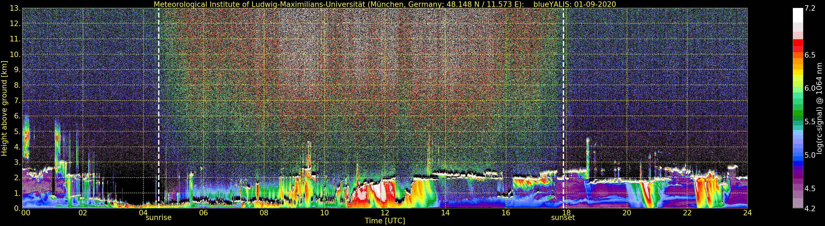Click the 12 tick on the time axis
This screenshot has height=226, width=825.
point(385,213)
